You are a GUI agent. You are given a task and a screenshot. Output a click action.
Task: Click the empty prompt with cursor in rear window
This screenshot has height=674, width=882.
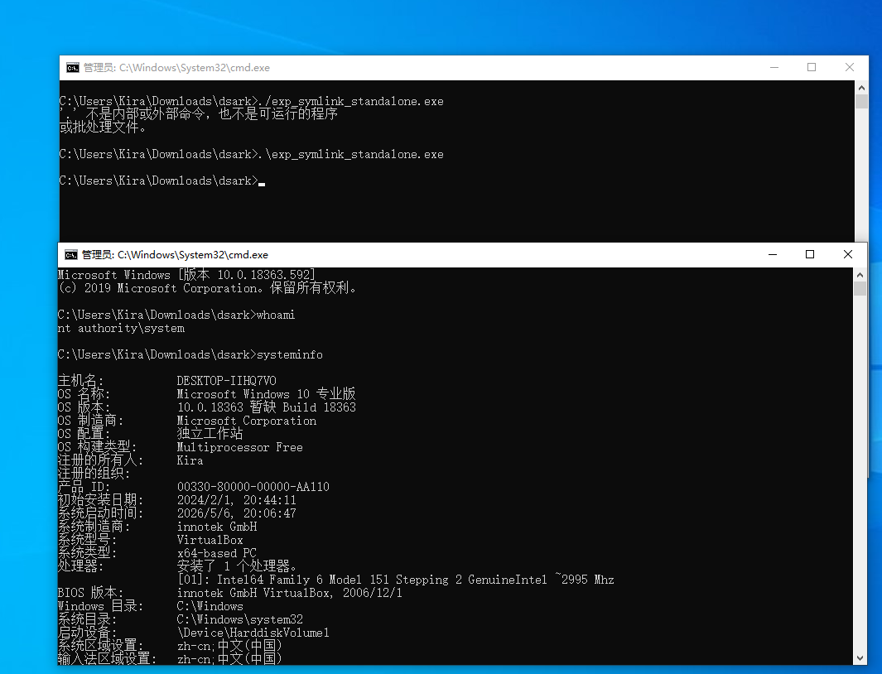162,181
